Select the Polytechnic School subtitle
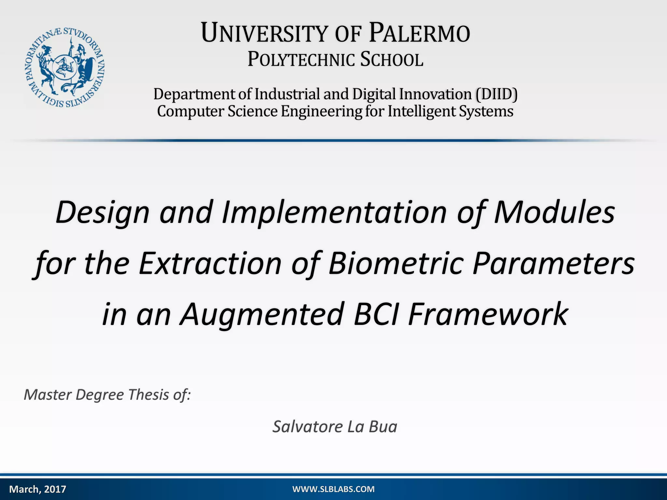Viewport: 667px width, 500px height. tap(335, 60)
